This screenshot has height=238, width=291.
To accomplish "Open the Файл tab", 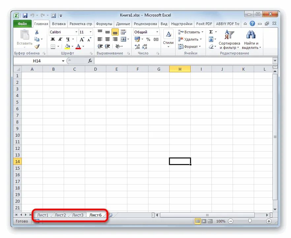I will tap(22, 24).
